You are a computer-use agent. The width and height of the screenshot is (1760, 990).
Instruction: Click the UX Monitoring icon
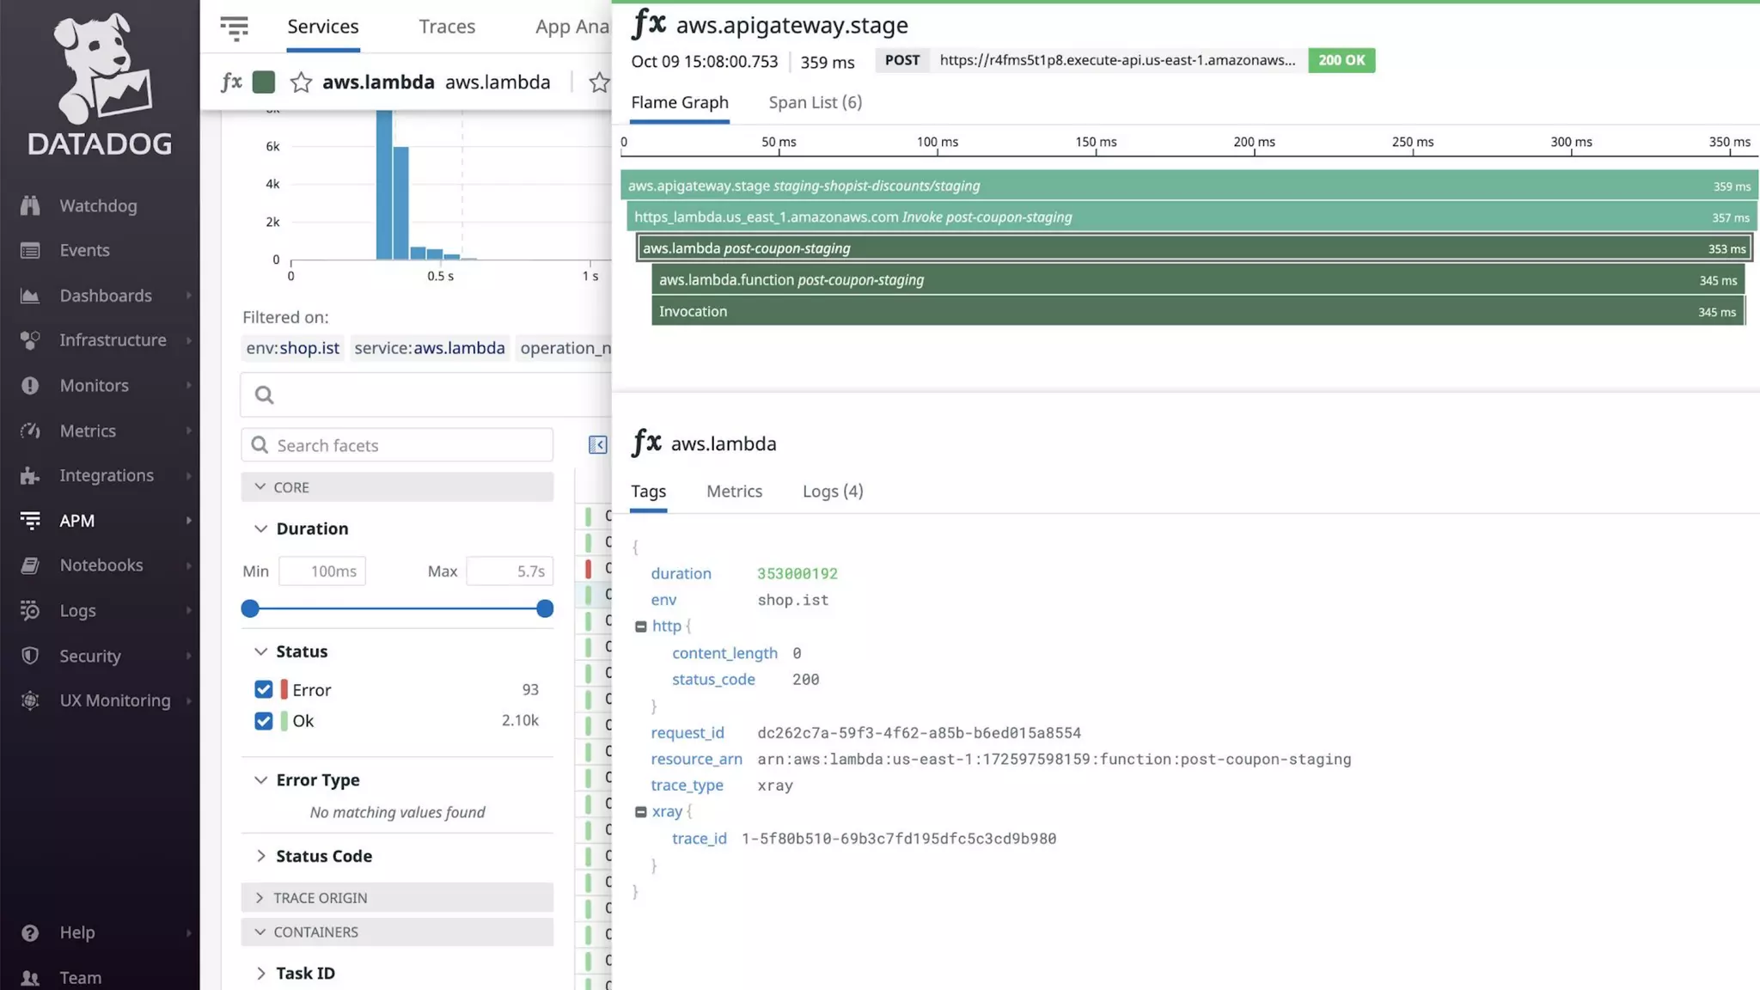tap(30, 700)
